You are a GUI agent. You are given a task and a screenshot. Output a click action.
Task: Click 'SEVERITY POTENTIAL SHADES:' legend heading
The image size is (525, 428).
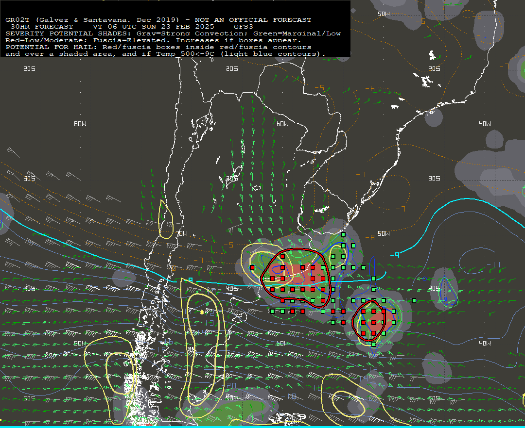point(69,33)
